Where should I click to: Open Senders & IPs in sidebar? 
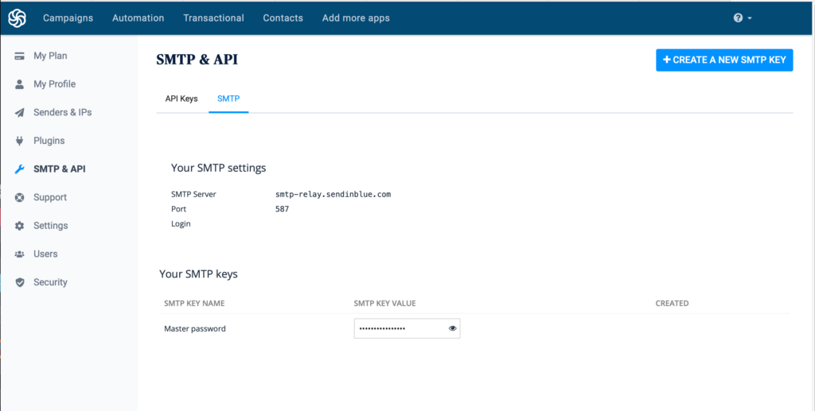coord(62,113)
